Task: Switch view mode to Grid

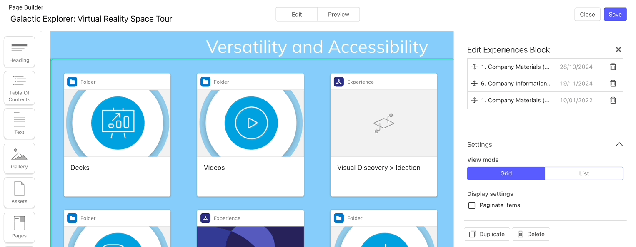Action: pos(506,173)
